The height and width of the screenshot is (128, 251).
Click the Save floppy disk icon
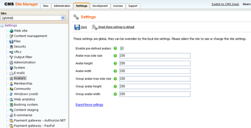coord(77,27)
